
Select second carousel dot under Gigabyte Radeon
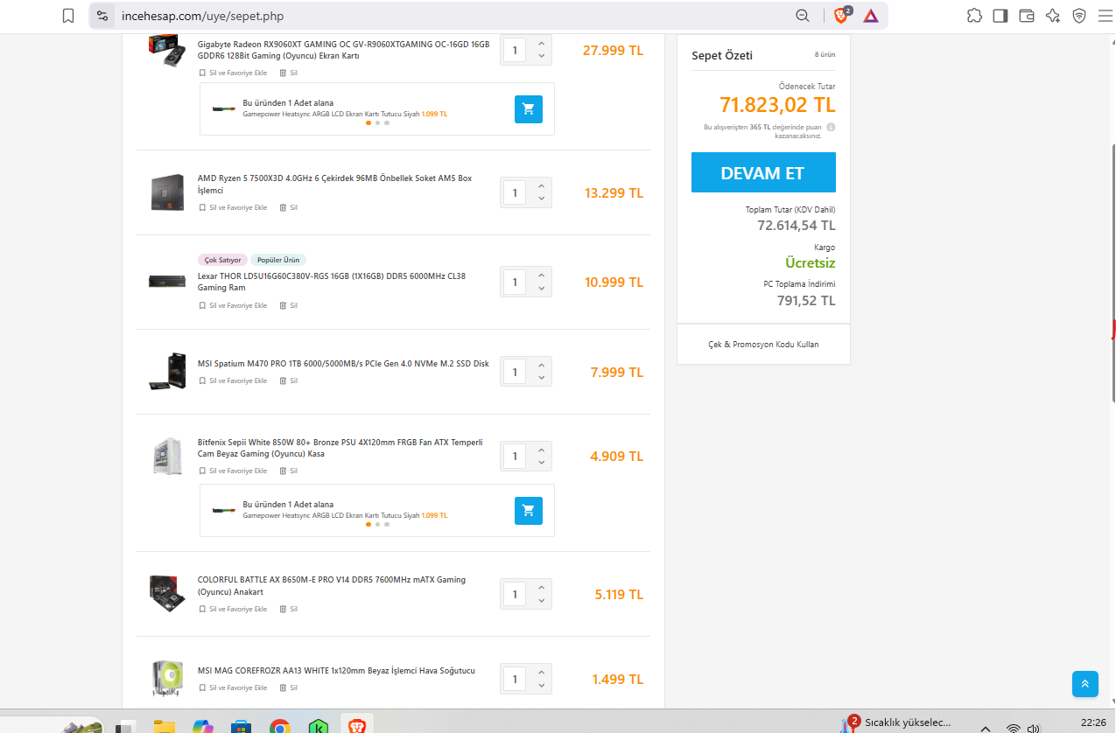pos(377,123)
